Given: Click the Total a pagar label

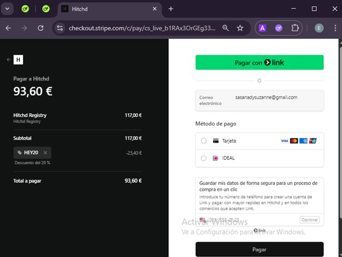Looking at the screenshot, I should point(27,181).
